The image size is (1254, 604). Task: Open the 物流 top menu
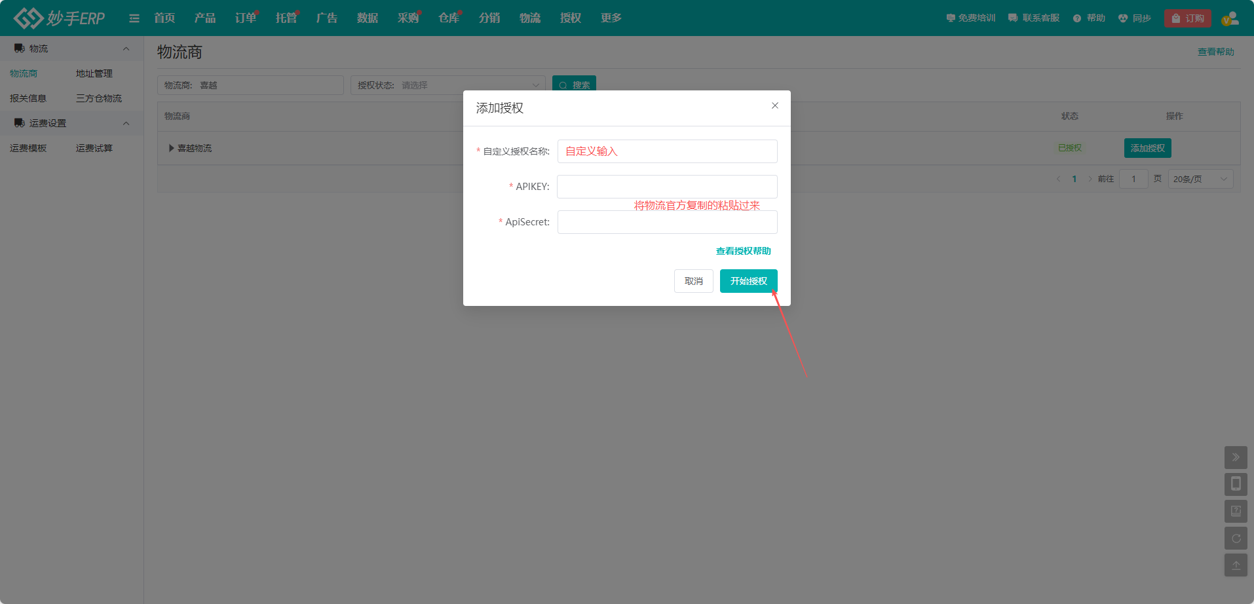(x=530, y=18)
